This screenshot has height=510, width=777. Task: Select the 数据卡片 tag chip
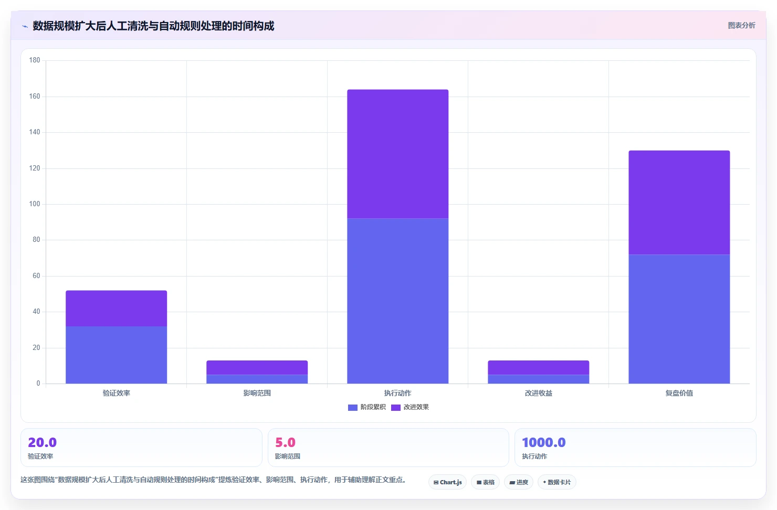[556, 482]
